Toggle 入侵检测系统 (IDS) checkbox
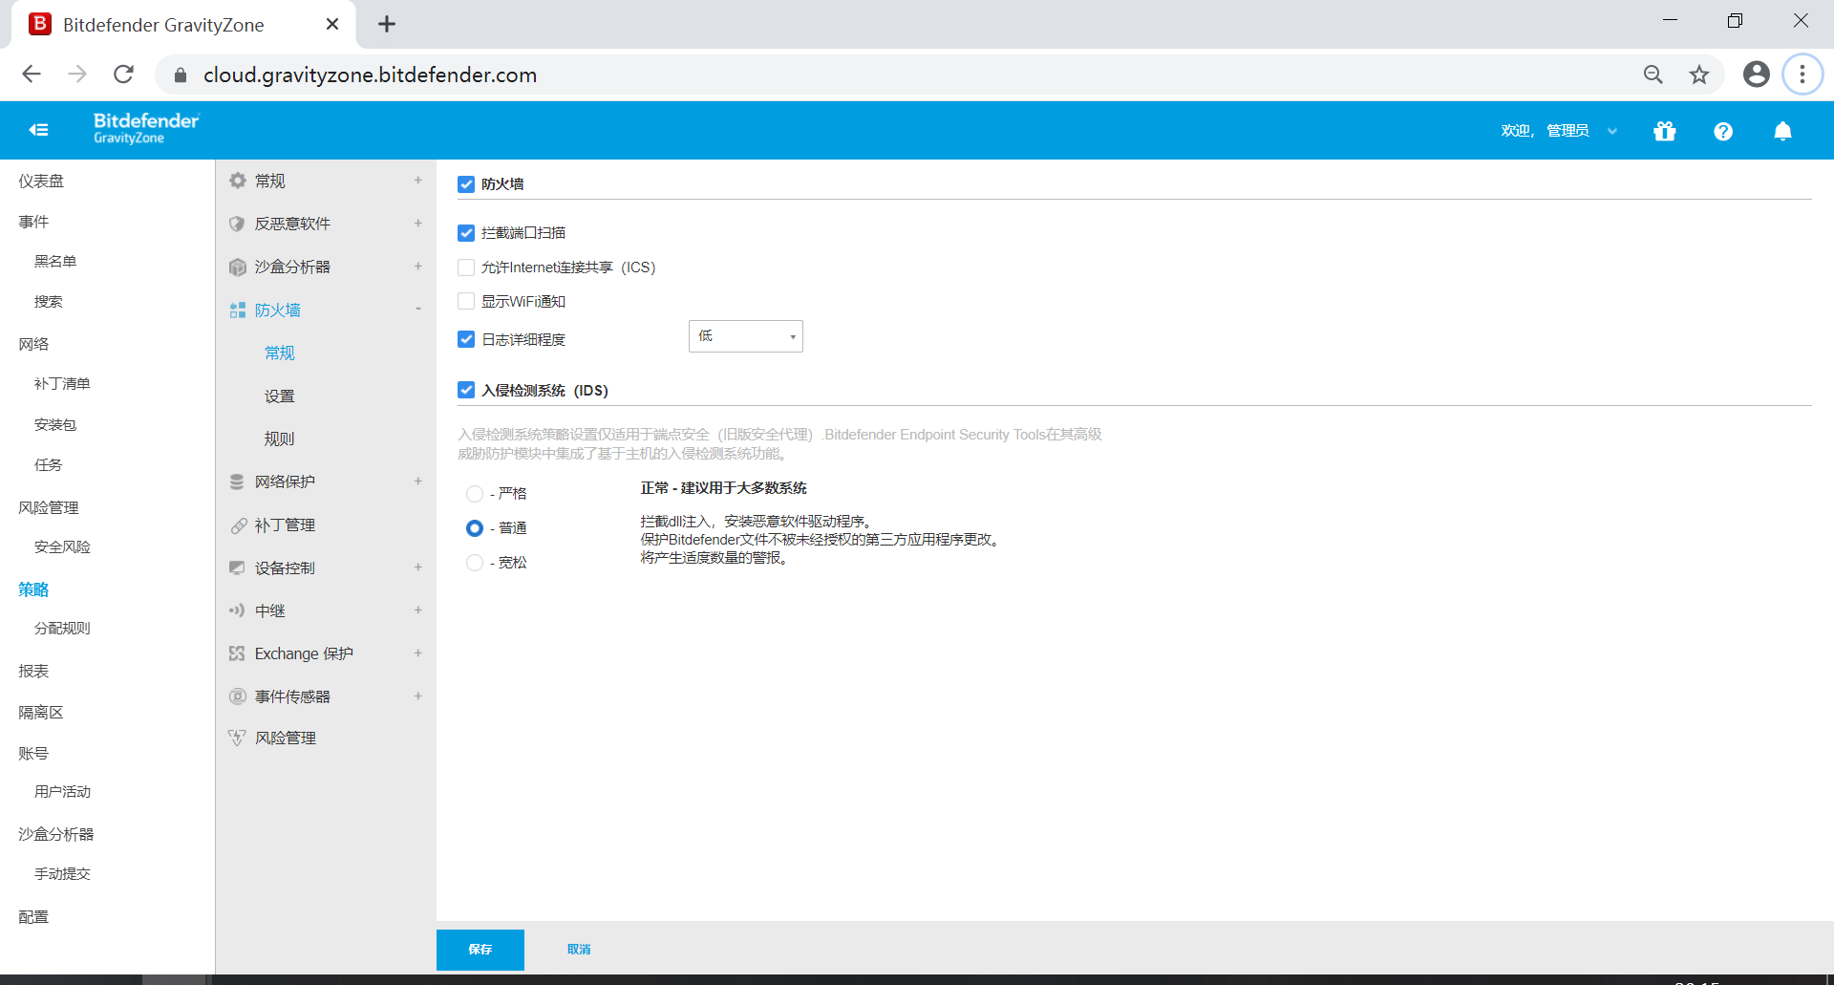 coord(466,390)
